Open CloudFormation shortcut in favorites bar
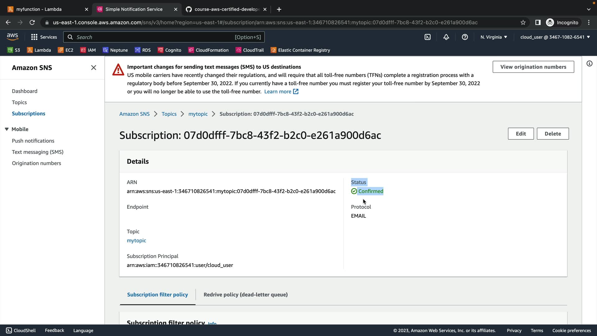597x336 pixels. click(208, 50)
